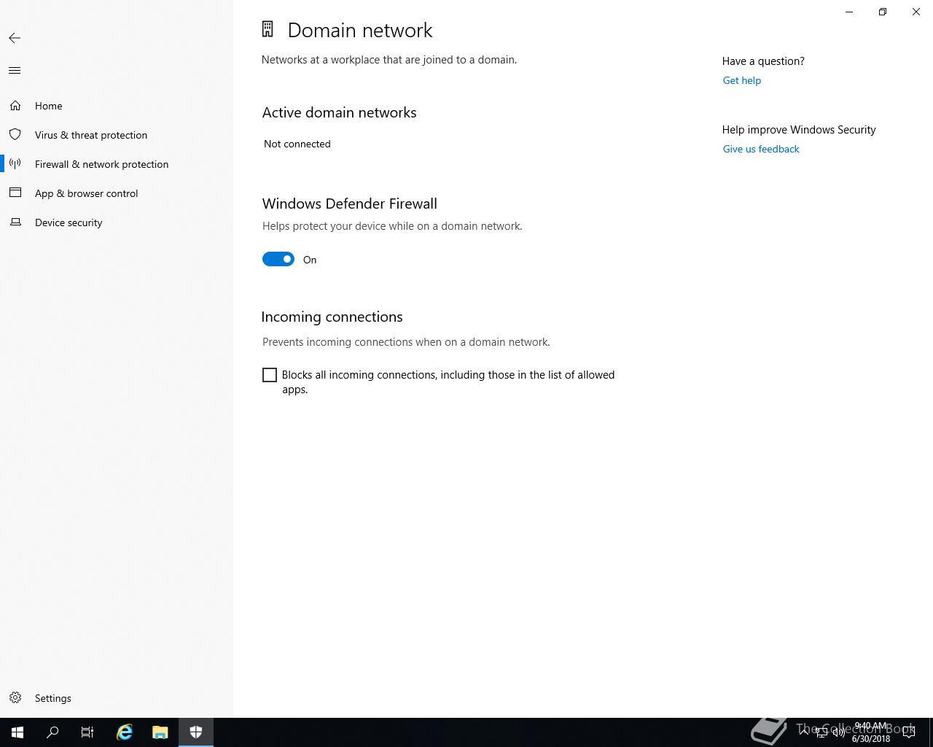Screen dimensions: 933x747
Task: Select Virus & threat protection
Action: pyautogui.click(x=117, y=135)
